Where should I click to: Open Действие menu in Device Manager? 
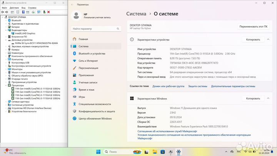(14, 8)
